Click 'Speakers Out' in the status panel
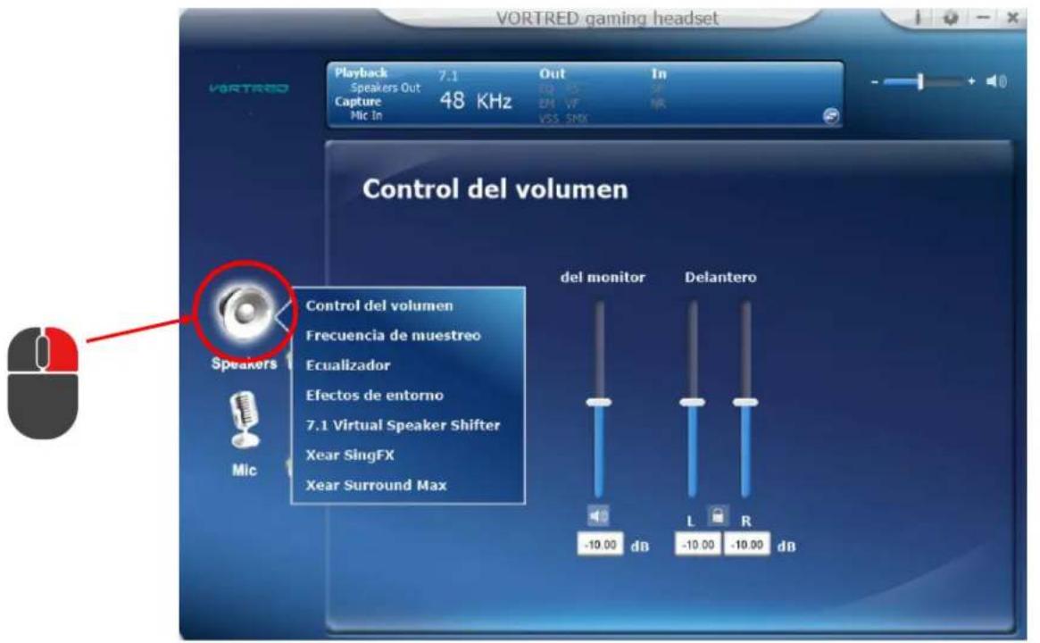 (x=386, y=88)
